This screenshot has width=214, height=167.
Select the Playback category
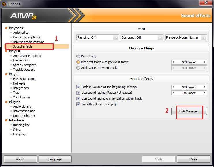(16, 28)
